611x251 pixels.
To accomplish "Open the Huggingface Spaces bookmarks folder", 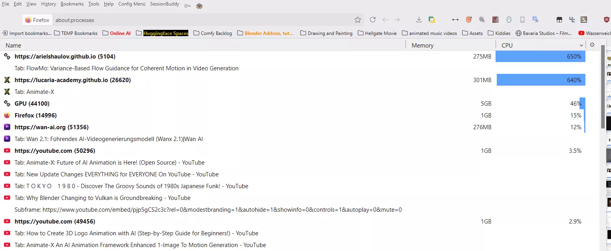I will (x=162, y=33).
